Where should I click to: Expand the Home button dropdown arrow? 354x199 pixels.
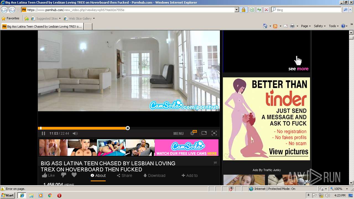(270, 26)
